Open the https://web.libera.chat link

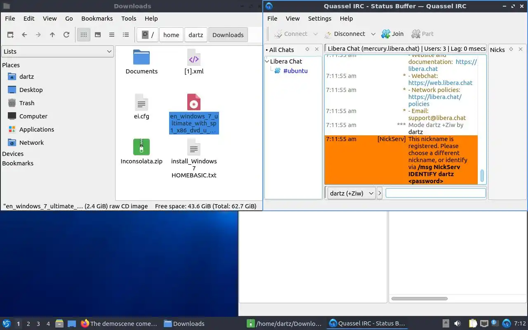coord(440,83)
